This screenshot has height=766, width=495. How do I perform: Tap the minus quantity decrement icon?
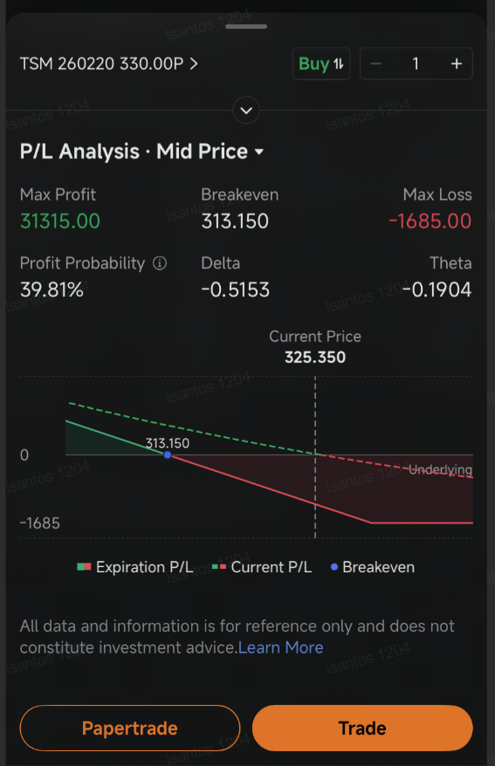375,64
